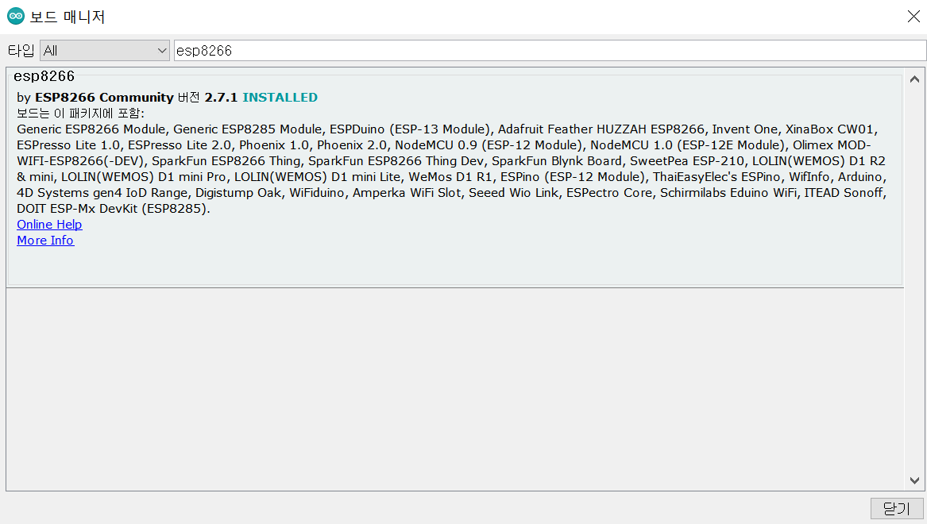
Task: Click the 보드는 이 패키지에 포함 heading
Action: click(x=80, y=114)
